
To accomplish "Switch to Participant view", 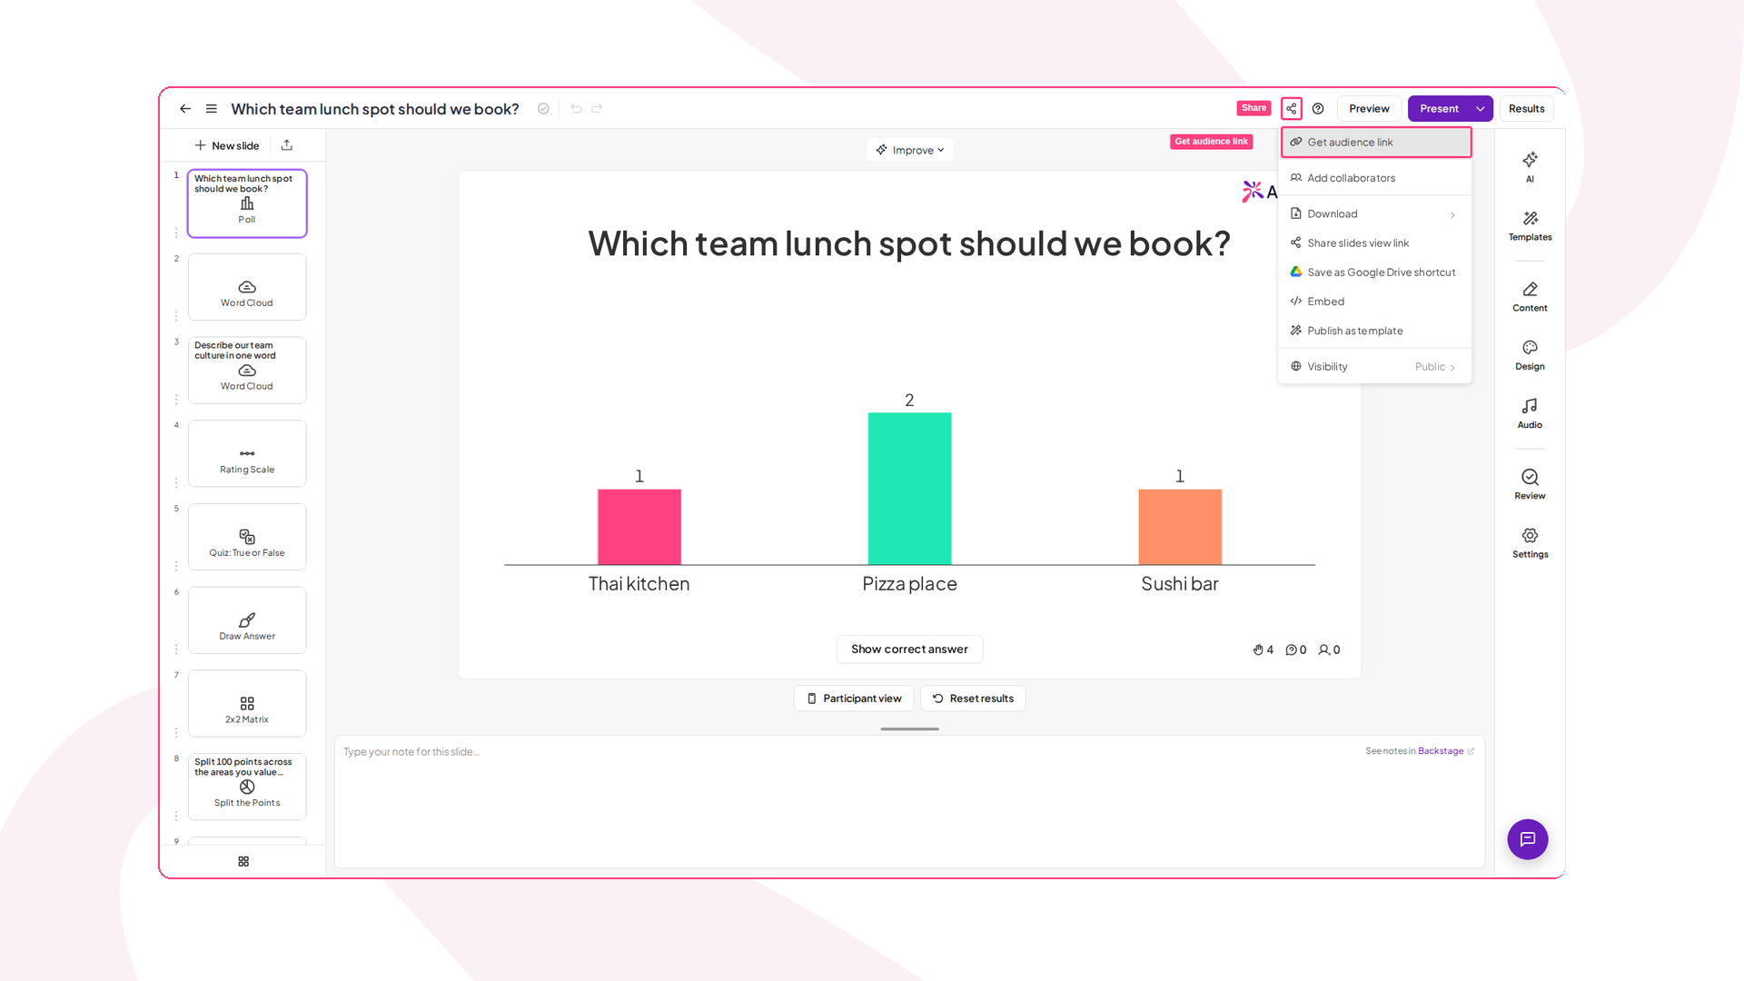I will point(854,699).
